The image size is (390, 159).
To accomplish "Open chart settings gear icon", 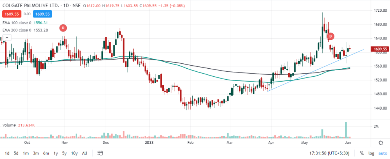I will click(x=380, y=143).
